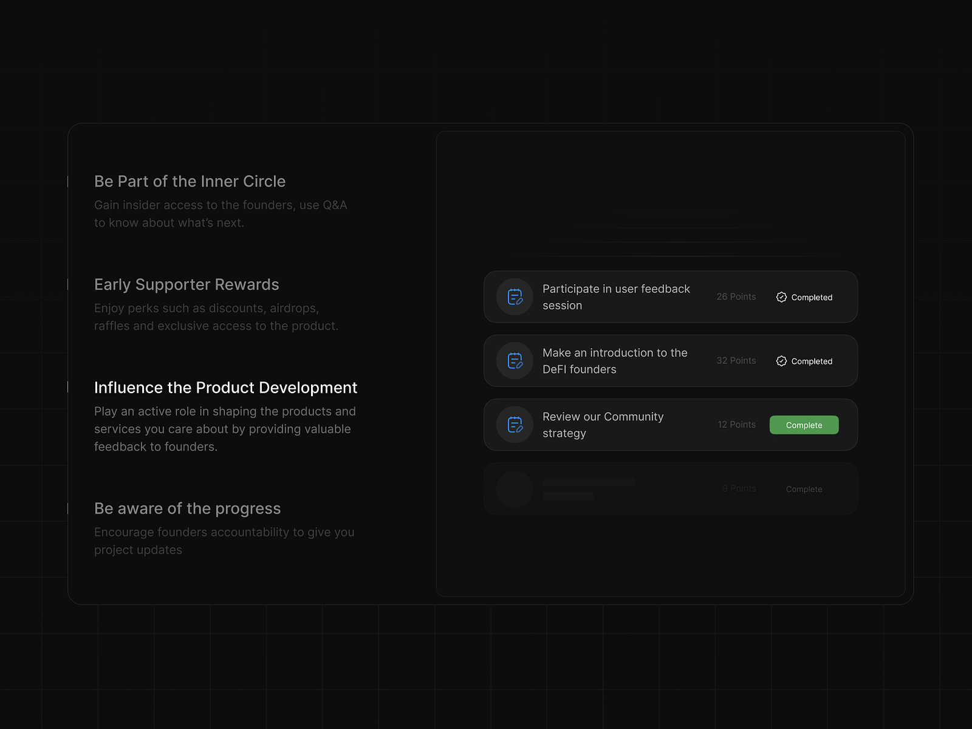The height and width of the screenshot is (729, 972).
Task: Click the green Complete button
Action: click(804, 425)
